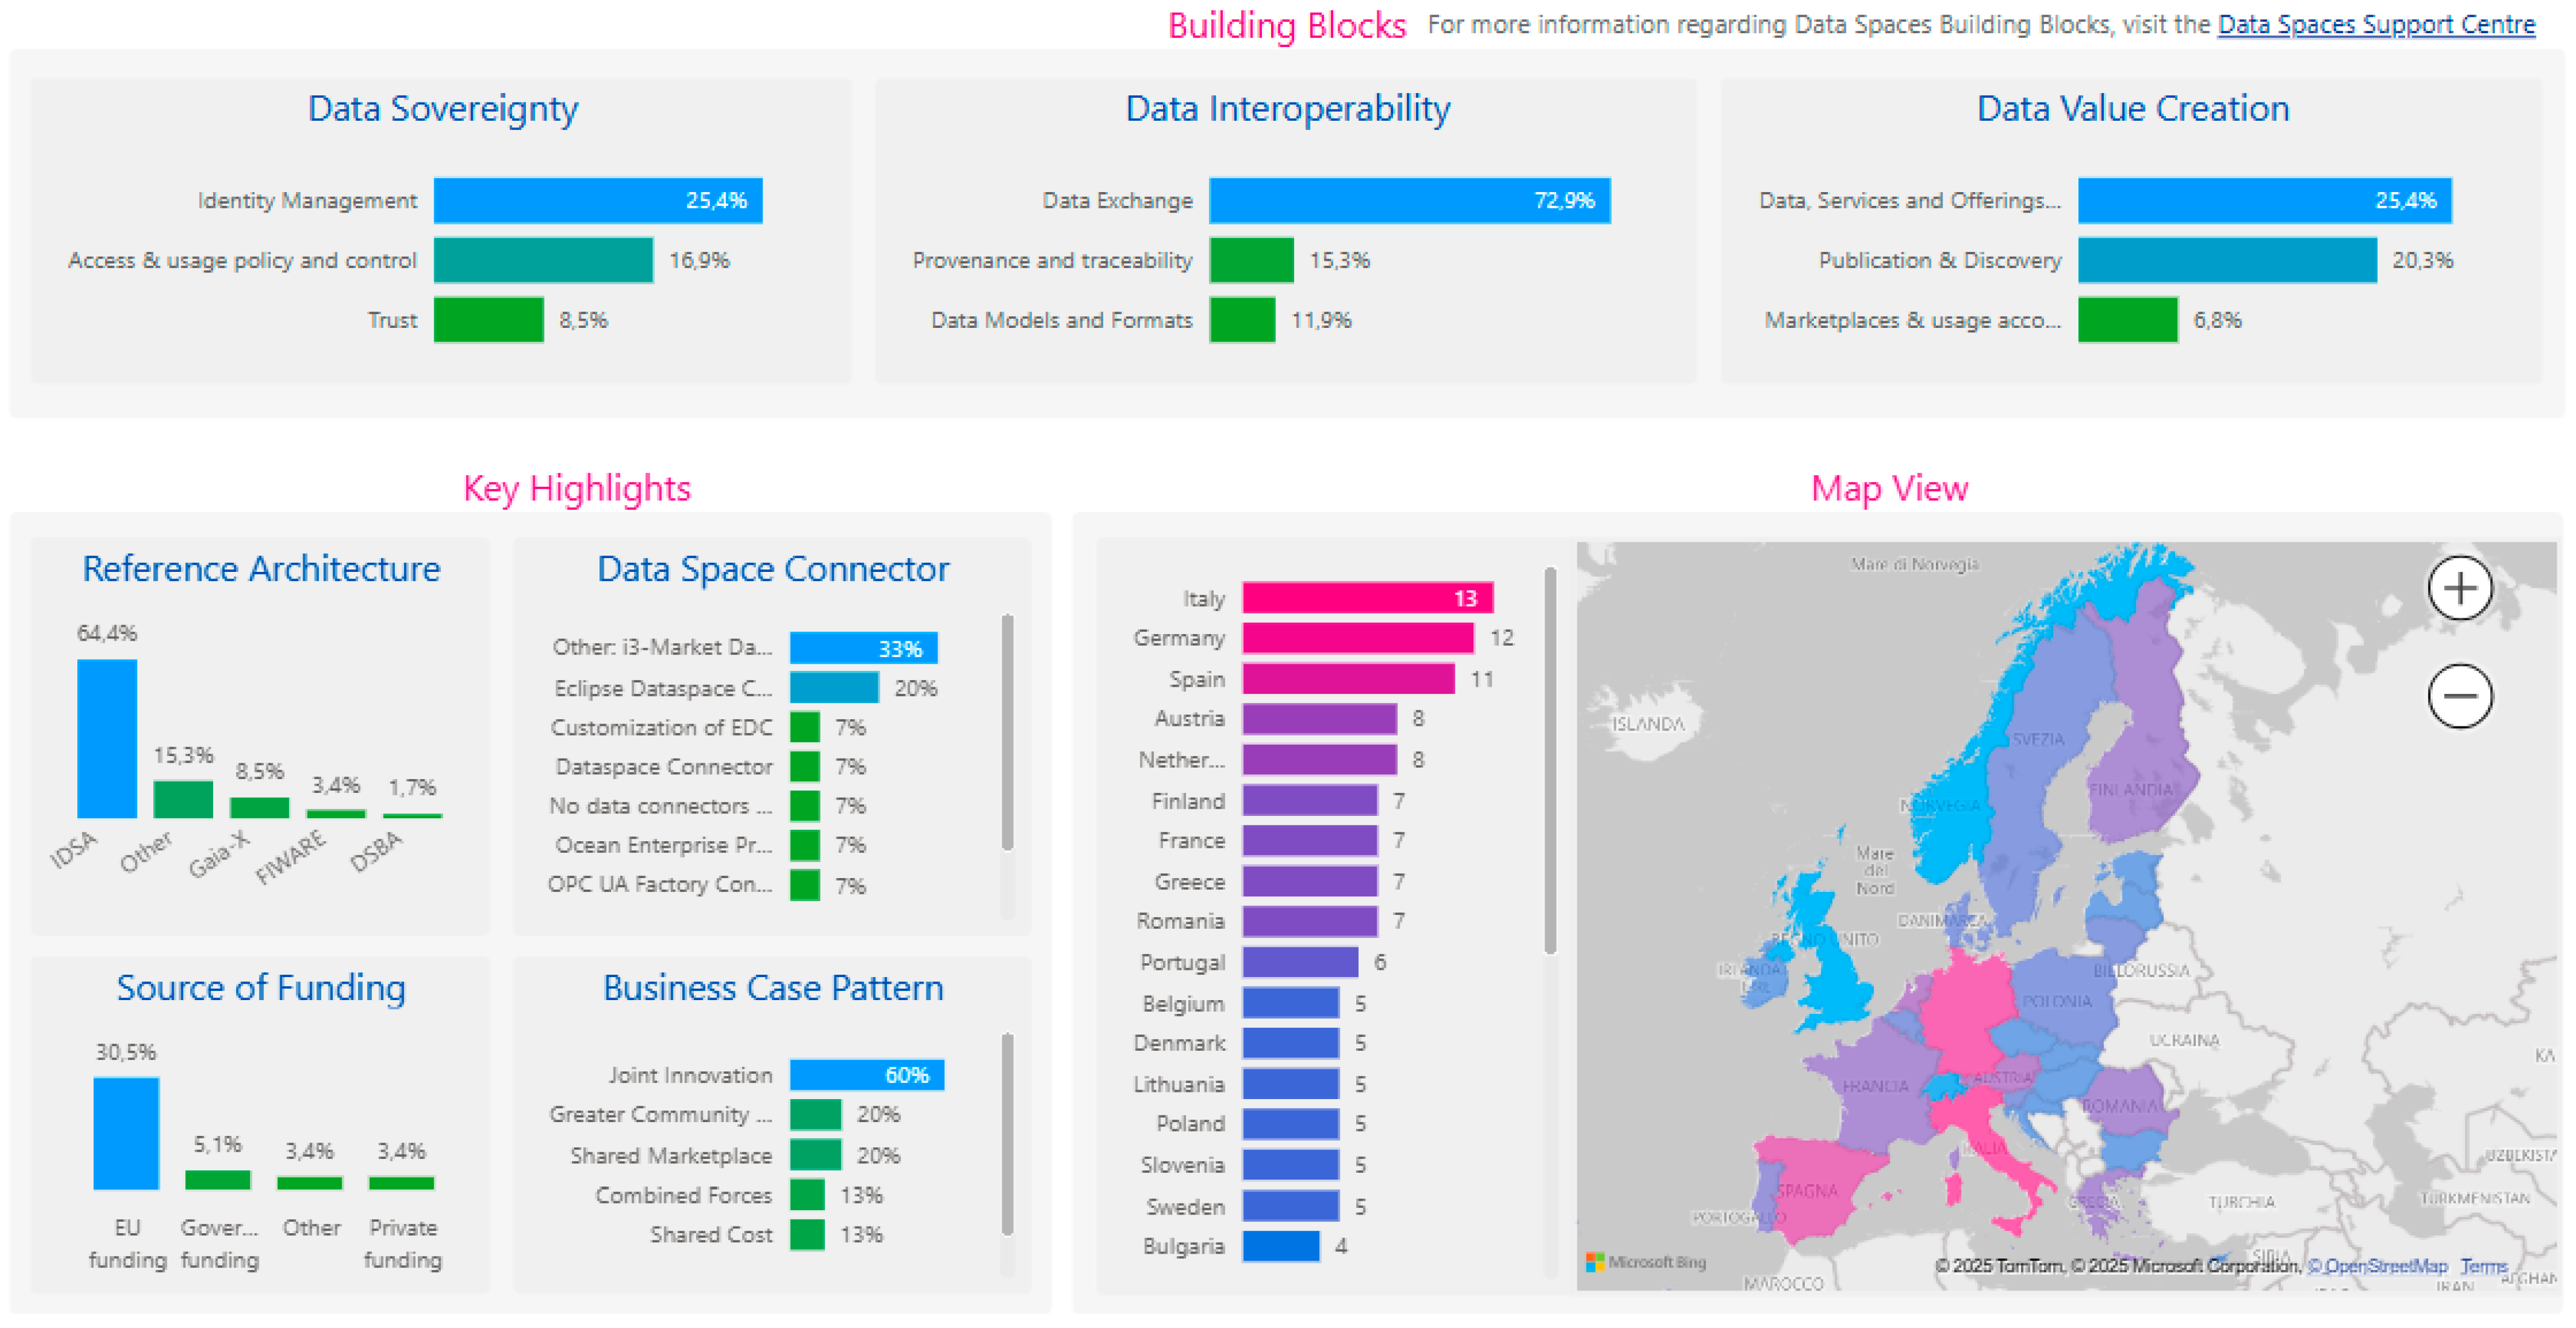Select the Data Exchange 72,9% bar
This screenshot has height=1328, width=2576.
[x=1410, y=200]
